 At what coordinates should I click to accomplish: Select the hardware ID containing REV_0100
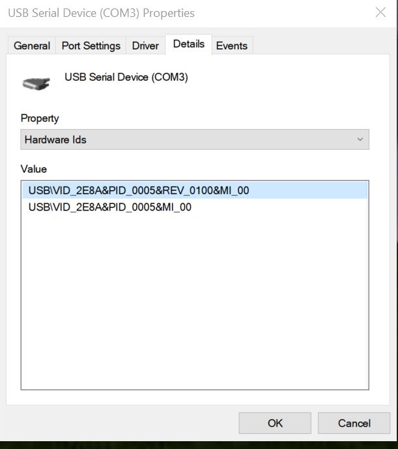pos(195,190)
